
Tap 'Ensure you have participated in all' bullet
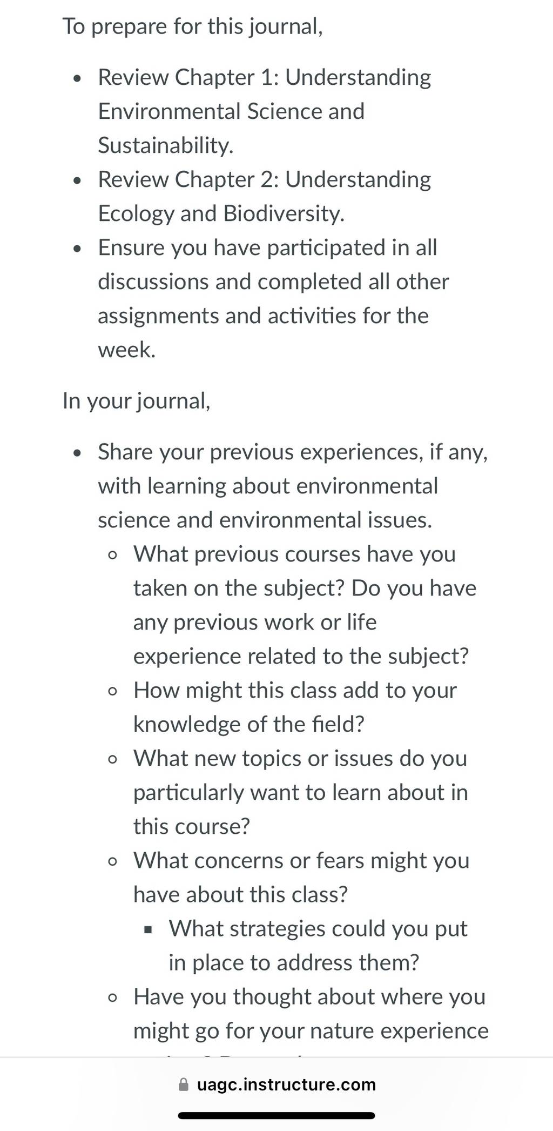point(267,247)
